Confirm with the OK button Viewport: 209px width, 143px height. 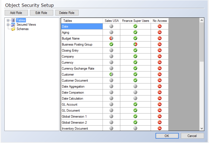167,136
